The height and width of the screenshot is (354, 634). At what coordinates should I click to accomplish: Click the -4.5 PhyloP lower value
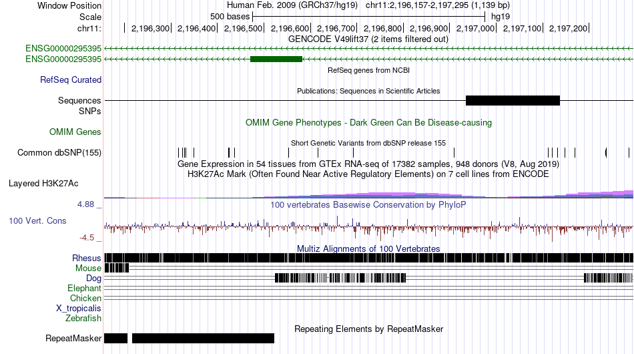coord(87,238)
